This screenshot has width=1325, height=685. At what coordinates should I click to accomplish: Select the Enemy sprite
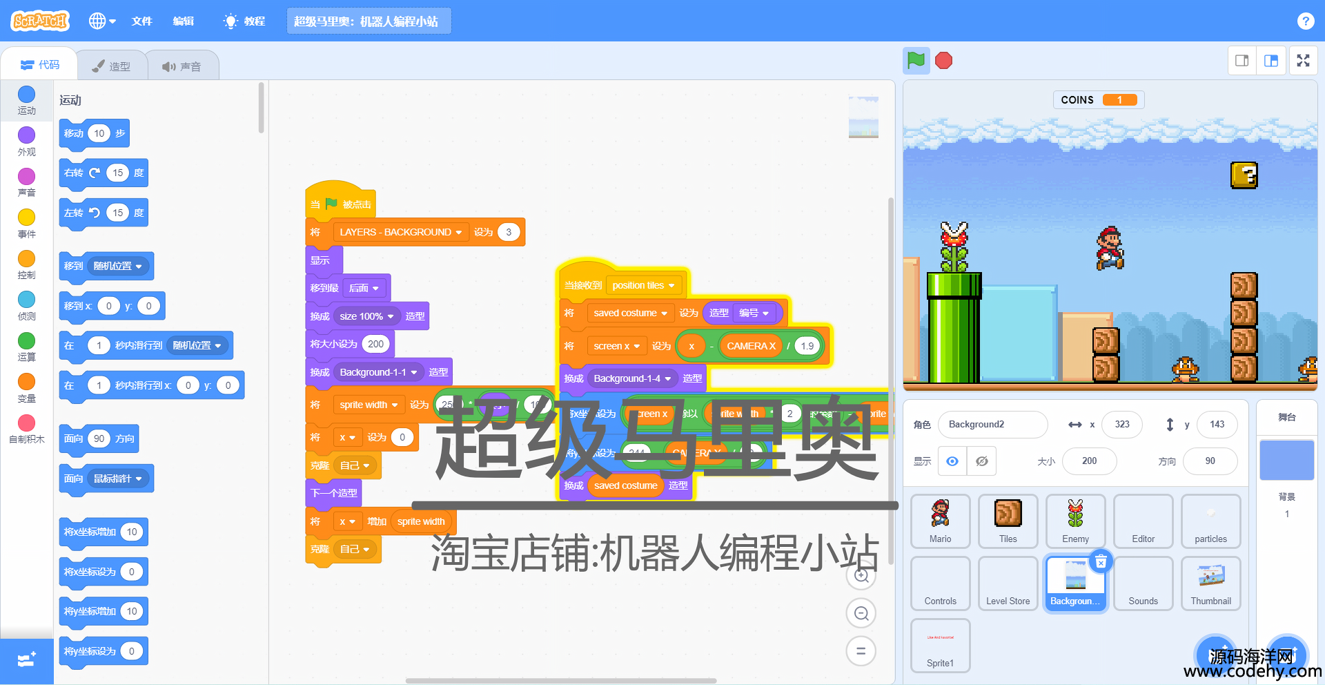tap(1075, 521)
